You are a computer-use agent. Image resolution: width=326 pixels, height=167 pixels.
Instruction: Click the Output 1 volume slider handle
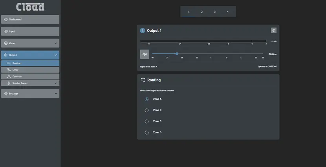click(x=177, y=54)
